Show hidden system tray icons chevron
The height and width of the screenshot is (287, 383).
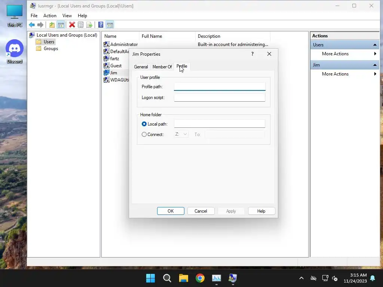(301, 278)
